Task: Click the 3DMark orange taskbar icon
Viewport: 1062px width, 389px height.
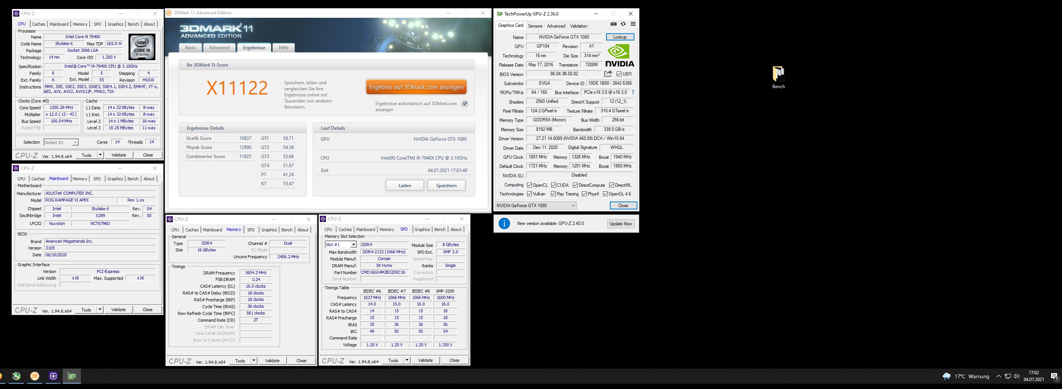Action: click(x=35, y=376)
